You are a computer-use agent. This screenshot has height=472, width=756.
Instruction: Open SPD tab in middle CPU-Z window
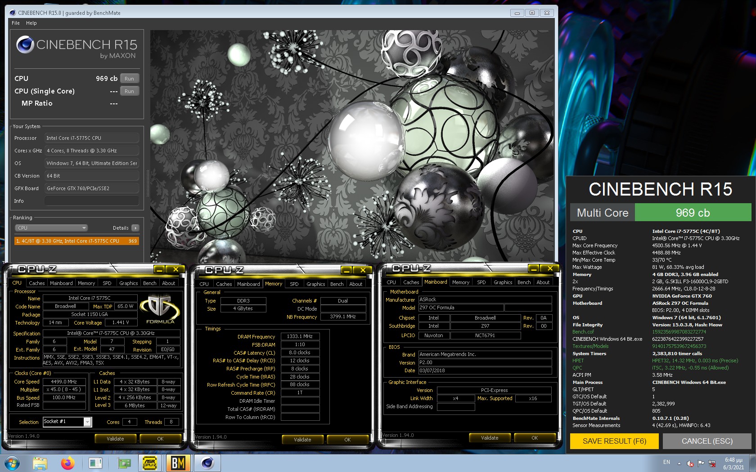click(x=294, y=284)
